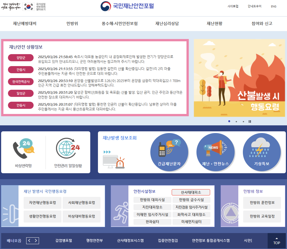The image size is (287, 249).
Task: Open the 민방위 menu
Action: pos(71,24)
